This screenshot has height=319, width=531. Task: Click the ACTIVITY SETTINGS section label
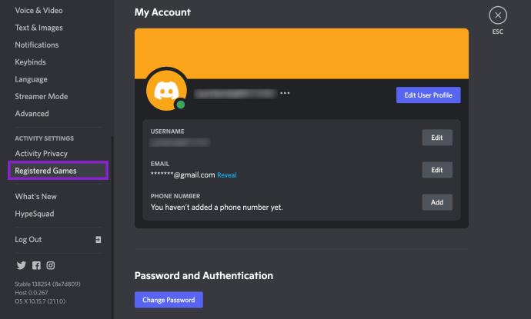45,138
